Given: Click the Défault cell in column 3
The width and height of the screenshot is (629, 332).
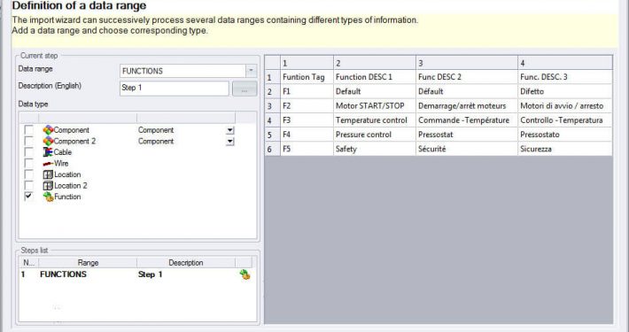Looking at the screenshot, I should 467,91.
